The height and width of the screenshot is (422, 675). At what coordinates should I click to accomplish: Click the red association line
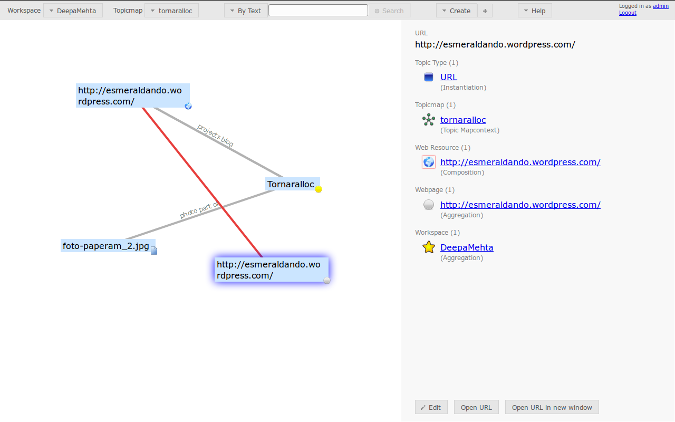(202, 183)
